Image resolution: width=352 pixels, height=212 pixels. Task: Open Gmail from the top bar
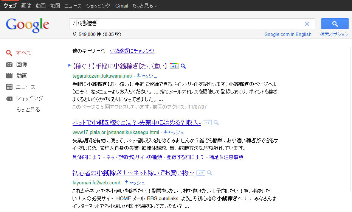point(122,6)
